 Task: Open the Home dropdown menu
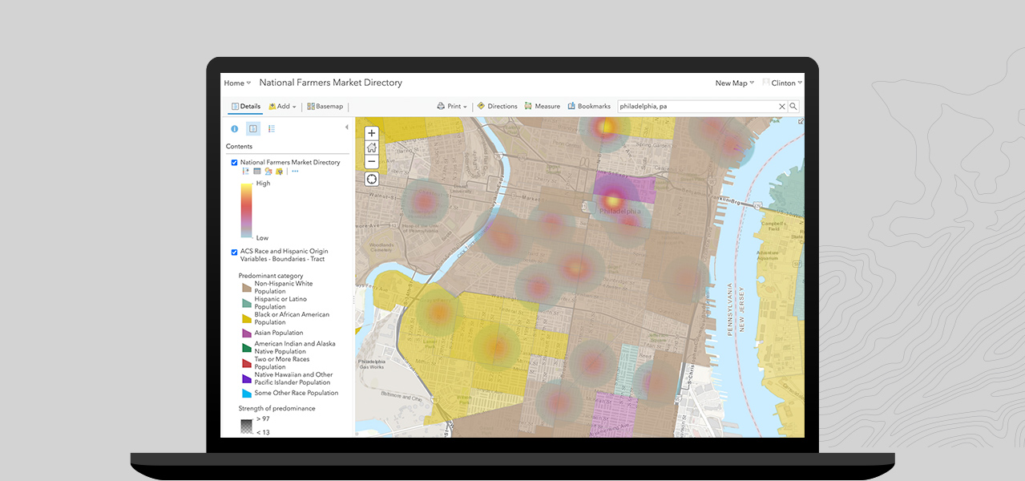[x=237, y=83]
